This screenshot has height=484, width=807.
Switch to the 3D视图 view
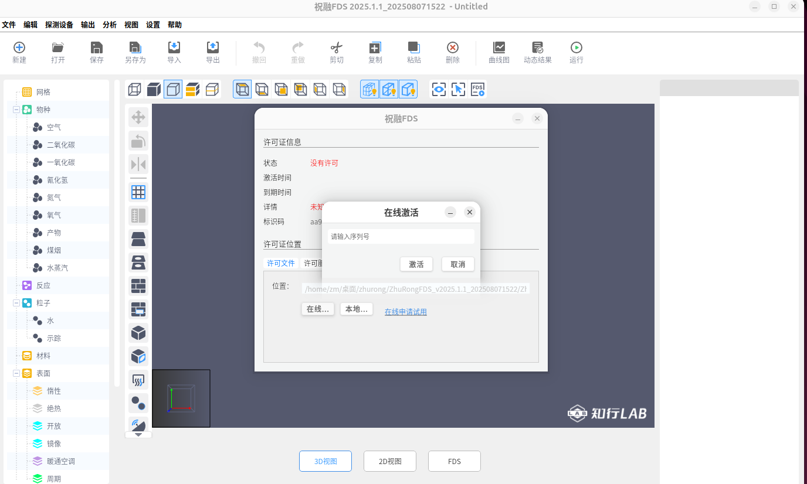tap(325, 461)
